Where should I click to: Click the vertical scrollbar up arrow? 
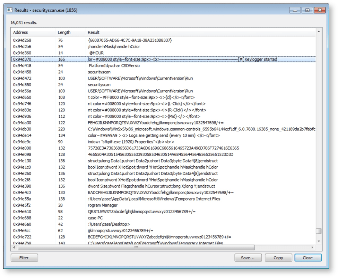click(319, 31)
